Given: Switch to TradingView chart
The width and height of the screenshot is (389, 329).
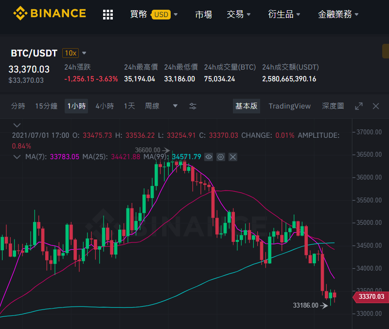Looking at the screenshot, I should point(289,106).
